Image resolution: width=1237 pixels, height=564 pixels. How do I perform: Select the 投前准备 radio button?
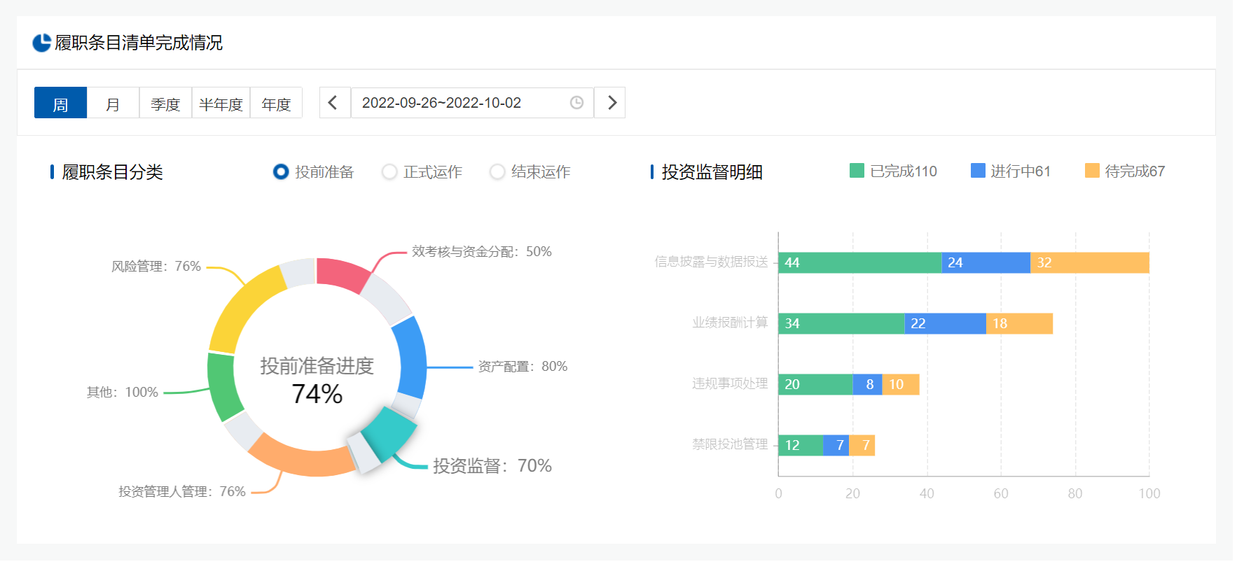coord(281,171)
